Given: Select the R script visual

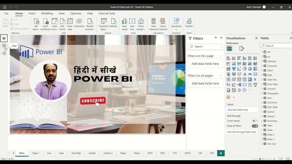Looking at the screenshot, I should point(255,80).
